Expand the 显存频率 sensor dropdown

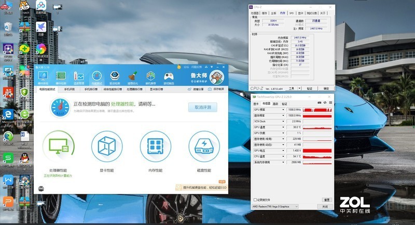[283, 115]
